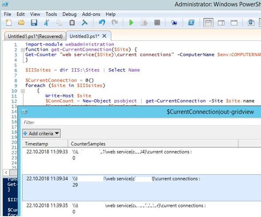Screen dimensions: 261x217
Task: Paste using the clipboard icon
Action: 72,23
